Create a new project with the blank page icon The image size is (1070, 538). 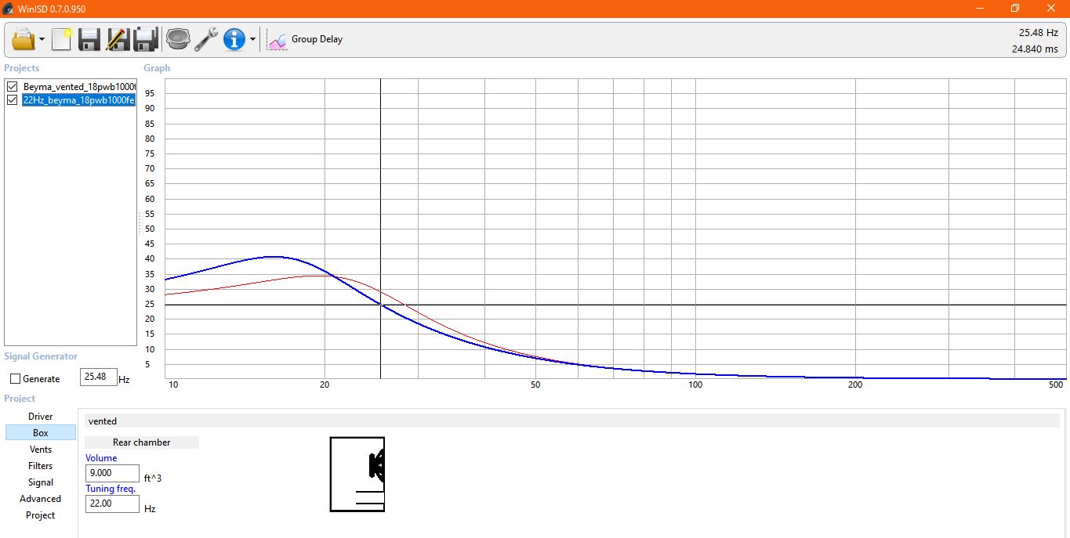62,39
